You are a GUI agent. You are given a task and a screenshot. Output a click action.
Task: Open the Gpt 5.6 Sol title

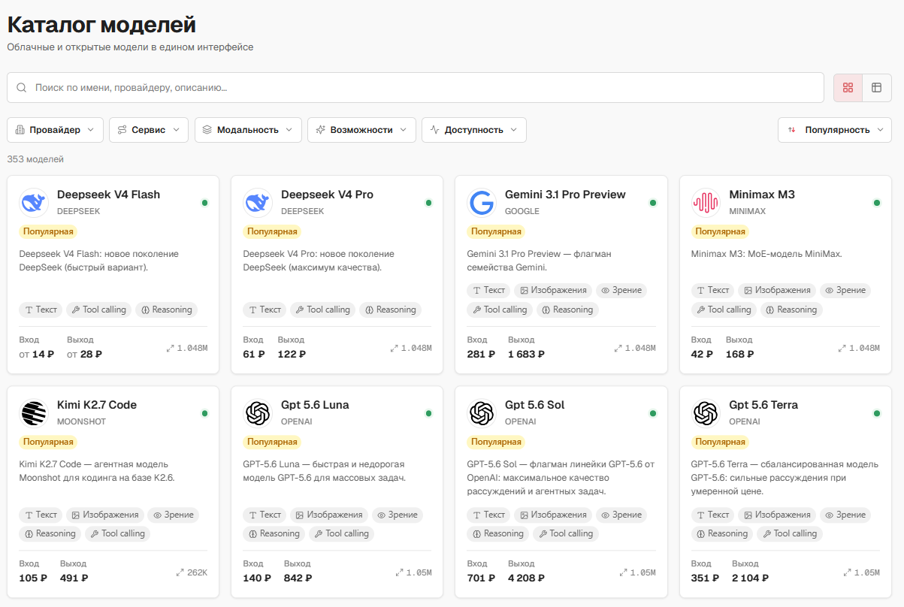click(535, 405)
